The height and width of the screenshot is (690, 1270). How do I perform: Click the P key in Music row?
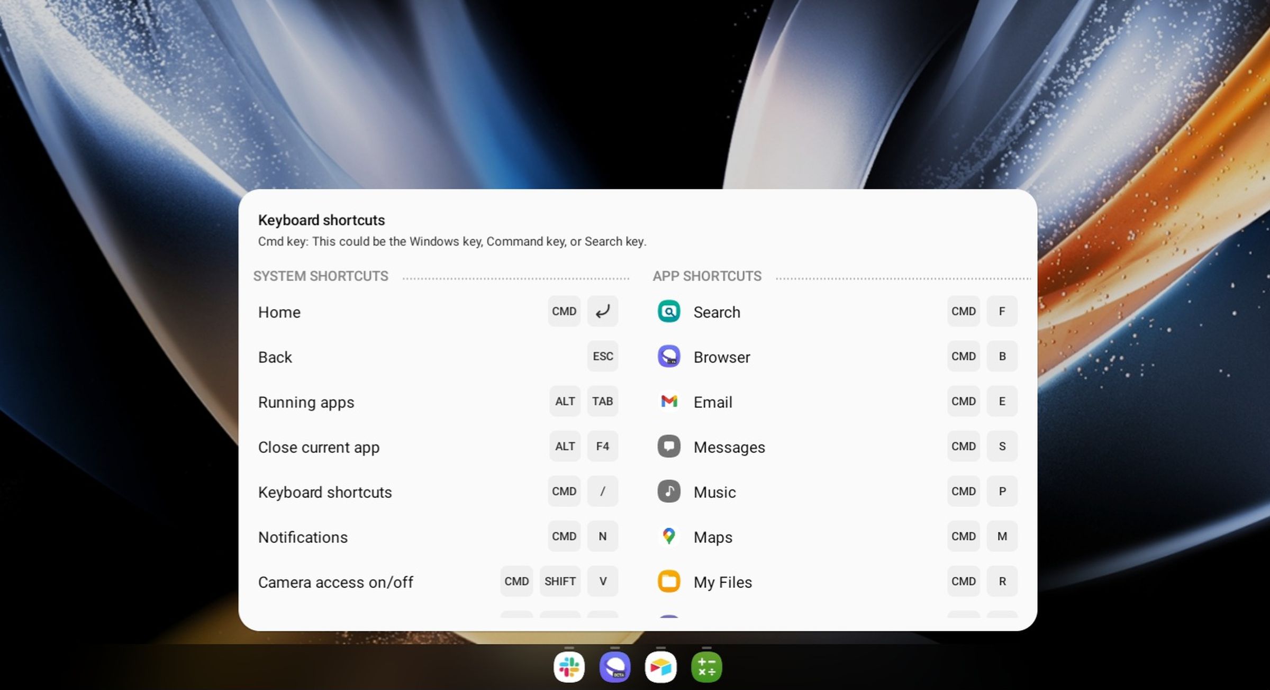coord(1002,491)
